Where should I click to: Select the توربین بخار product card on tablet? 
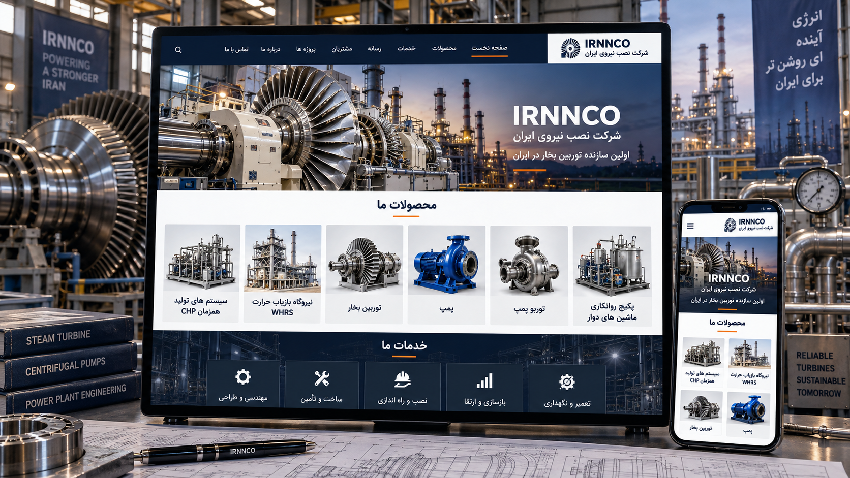click(365, 274)
